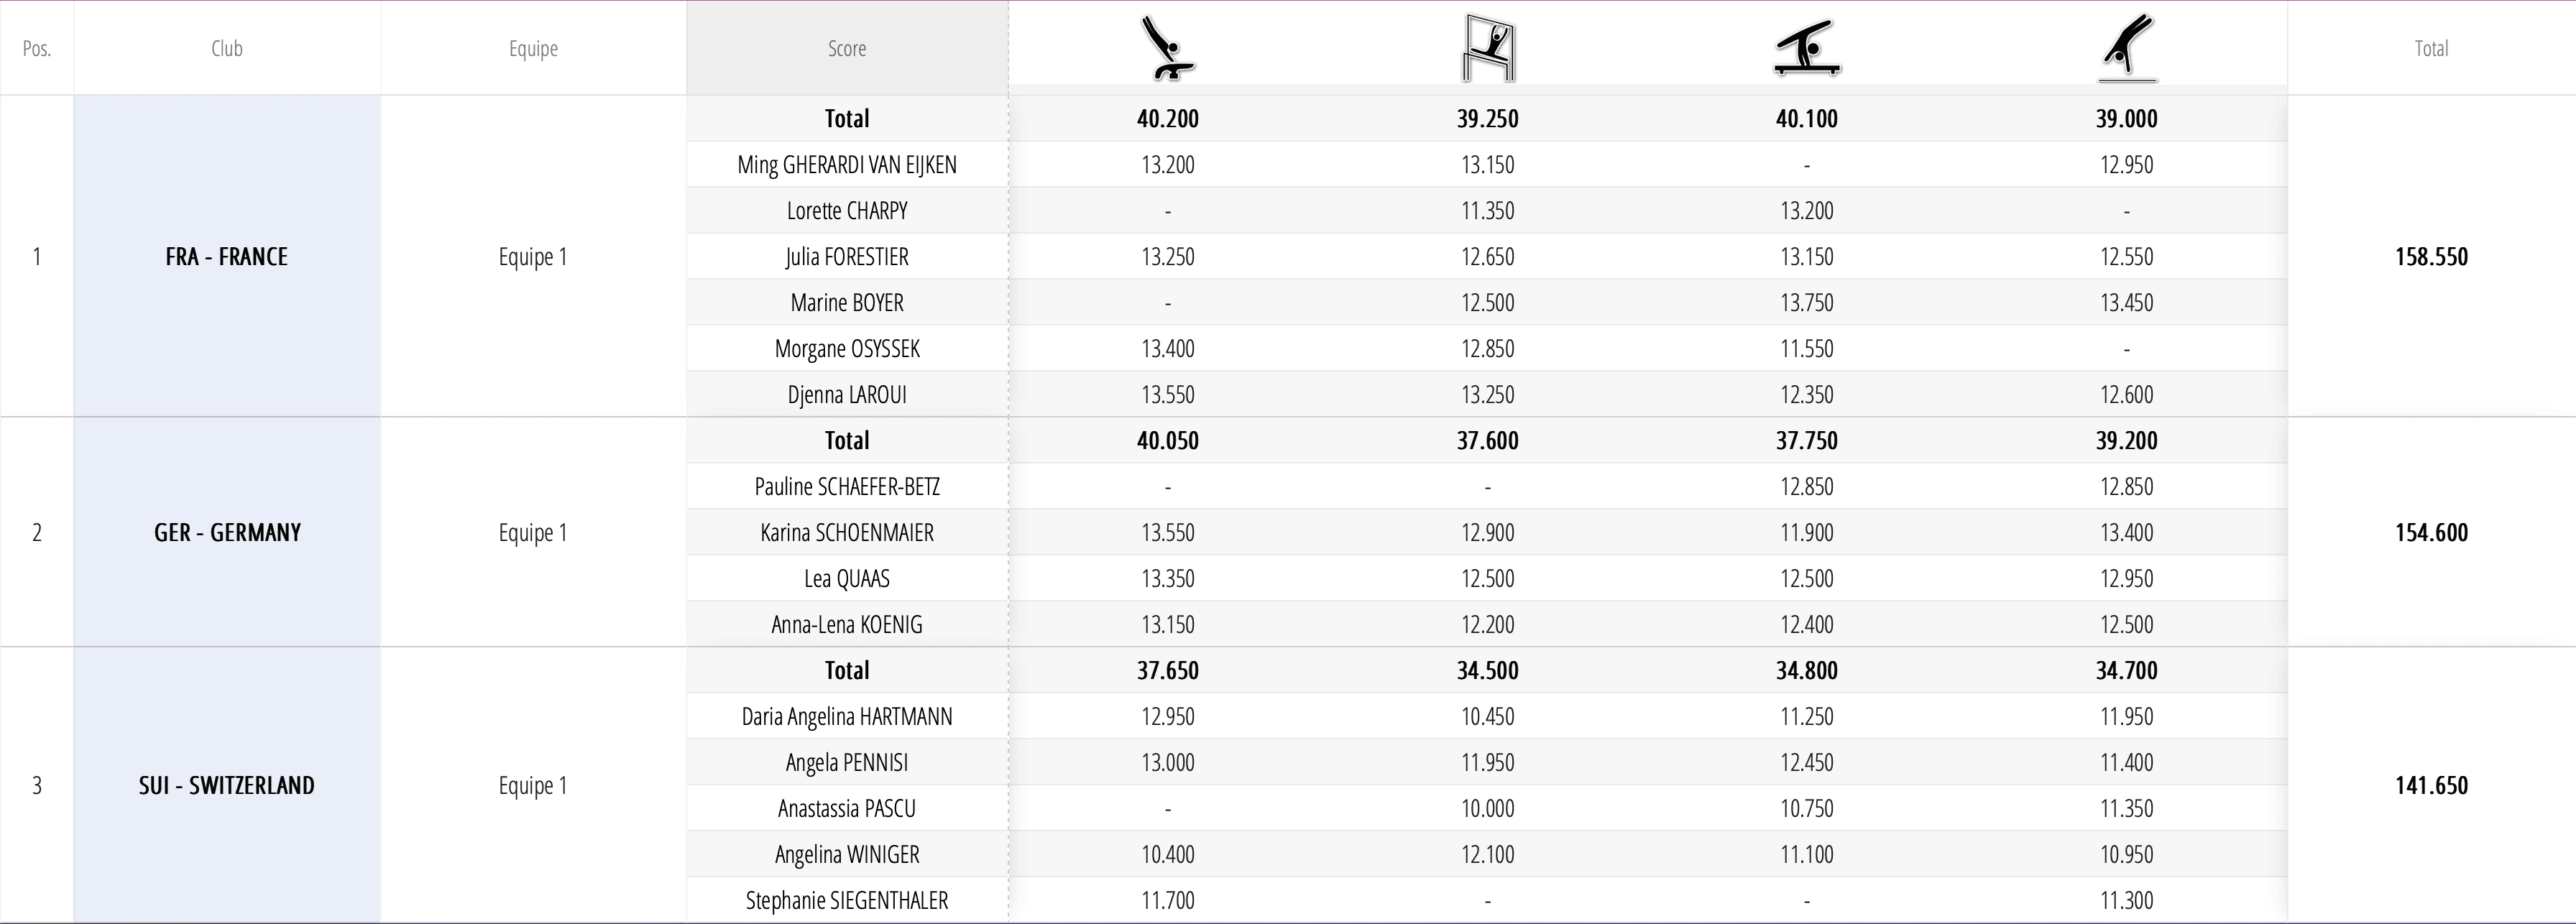Select the FRA - FRANCE club cell

point(227,256)
